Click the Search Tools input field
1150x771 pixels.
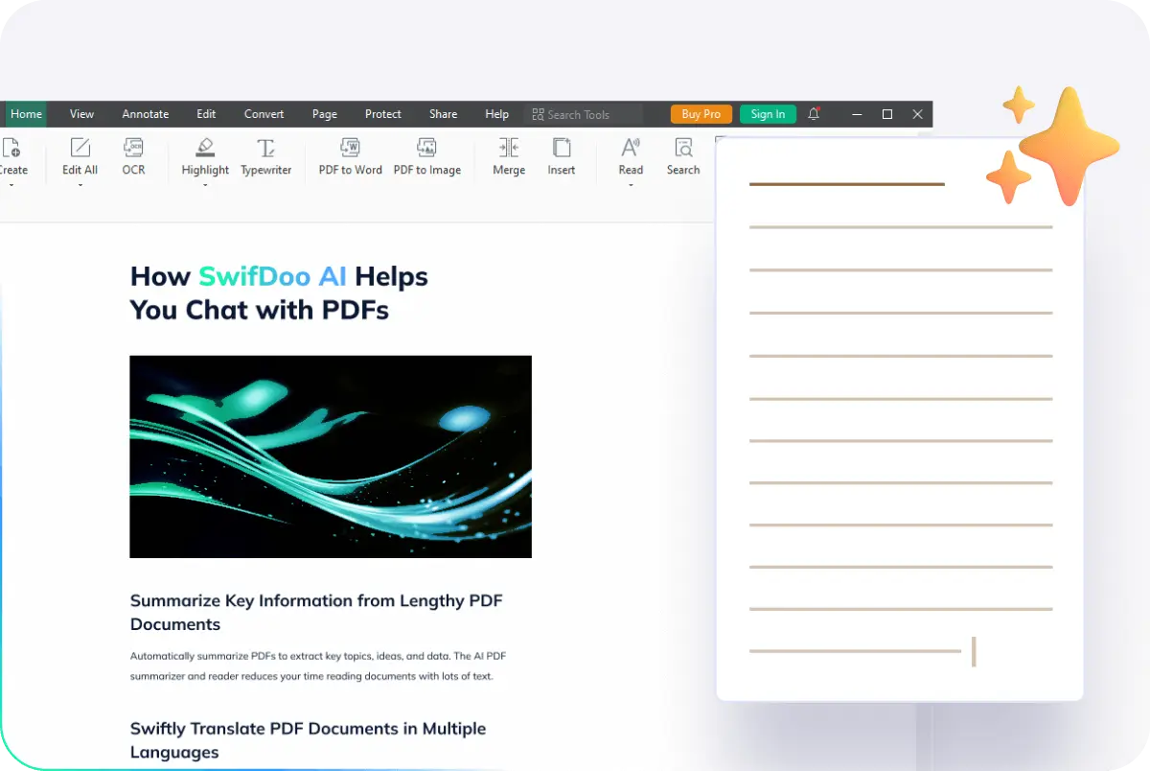pos(584,114)
